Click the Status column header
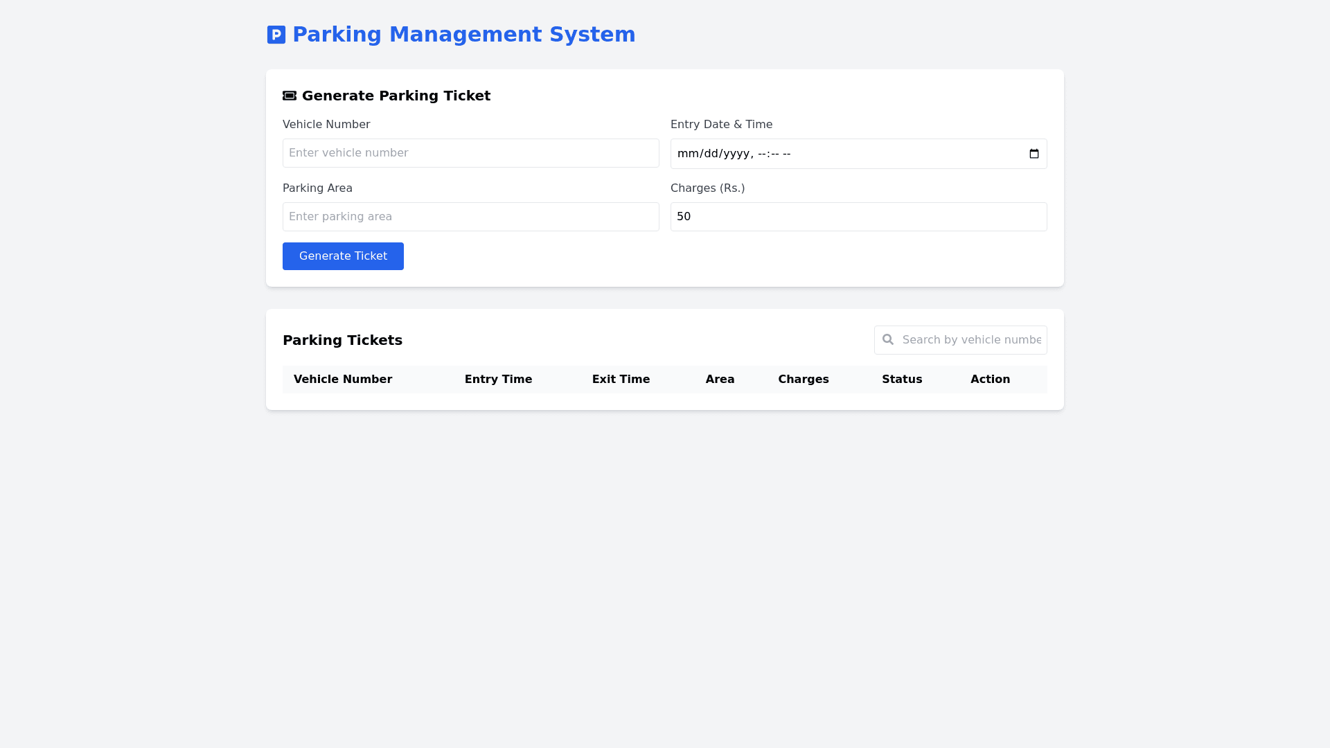 (x=901, y=380)
